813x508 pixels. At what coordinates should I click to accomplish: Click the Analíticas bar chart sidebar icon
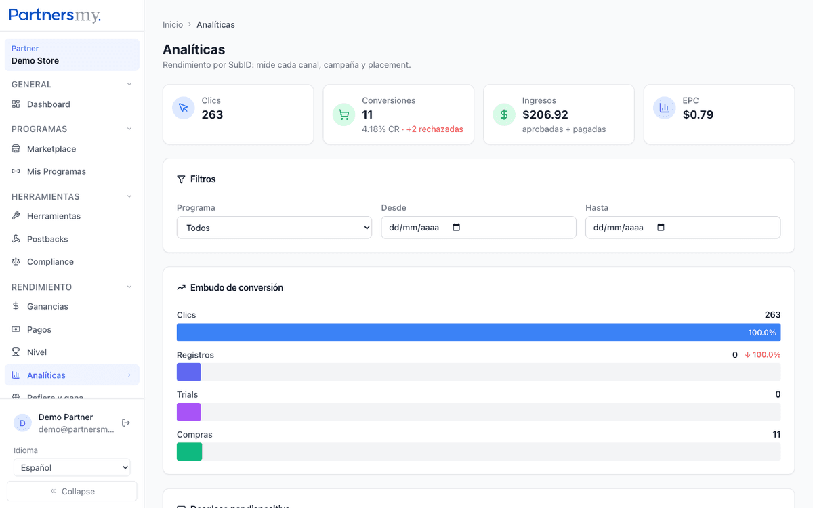click(16, 375)
